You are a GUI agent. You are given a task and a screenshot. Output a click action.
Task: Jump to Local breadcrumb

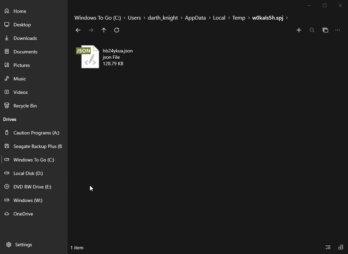point(219,18)
